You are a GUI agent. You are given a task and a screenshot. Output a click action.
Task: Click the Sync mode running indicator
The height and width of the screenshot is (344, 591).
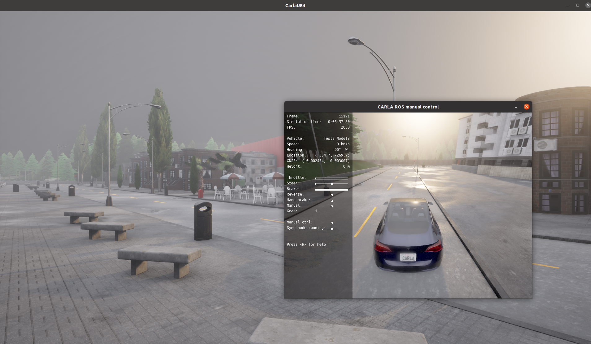[x=332, y=228]
